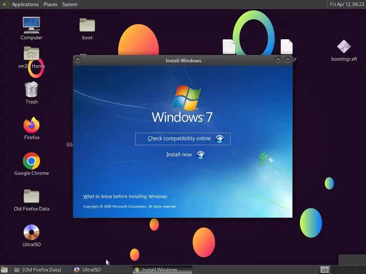Minimize the Install Windows window
The width and height of the screenshot is (366, 274).
point(278,60)
